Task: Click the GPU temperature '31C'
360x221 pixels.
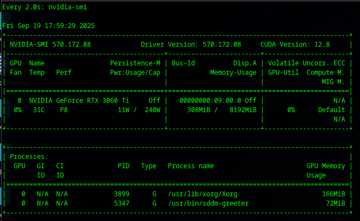Action: coord(39,110)
